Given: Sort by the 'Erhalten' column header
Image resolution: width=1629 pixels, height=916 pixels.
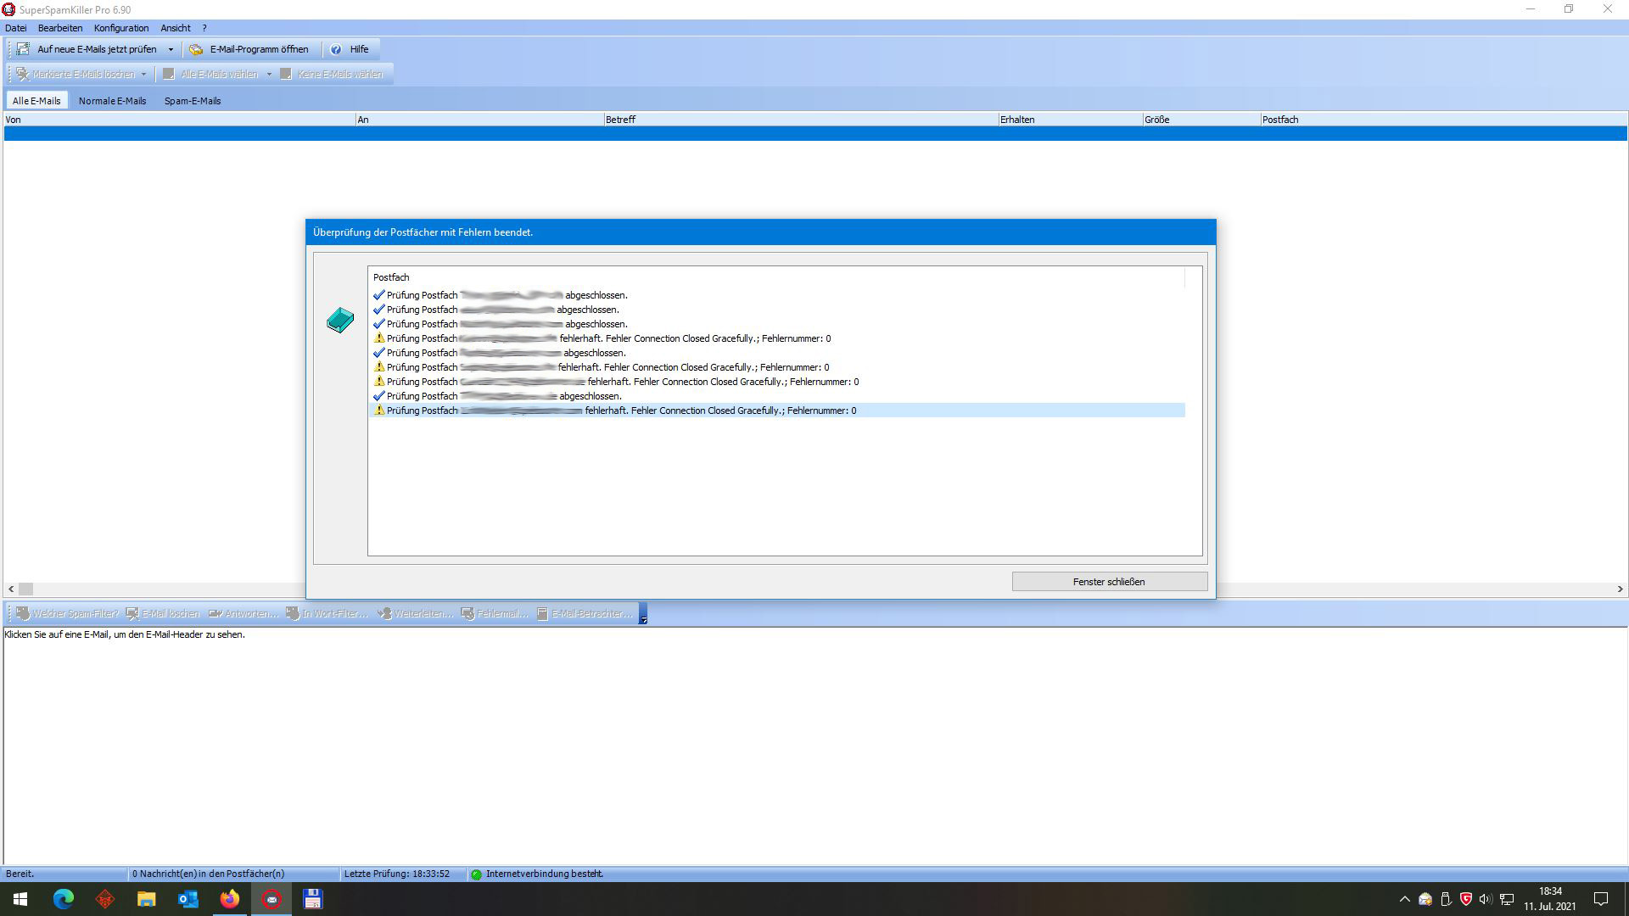Looking at the screenshot, I should 1070,120.
